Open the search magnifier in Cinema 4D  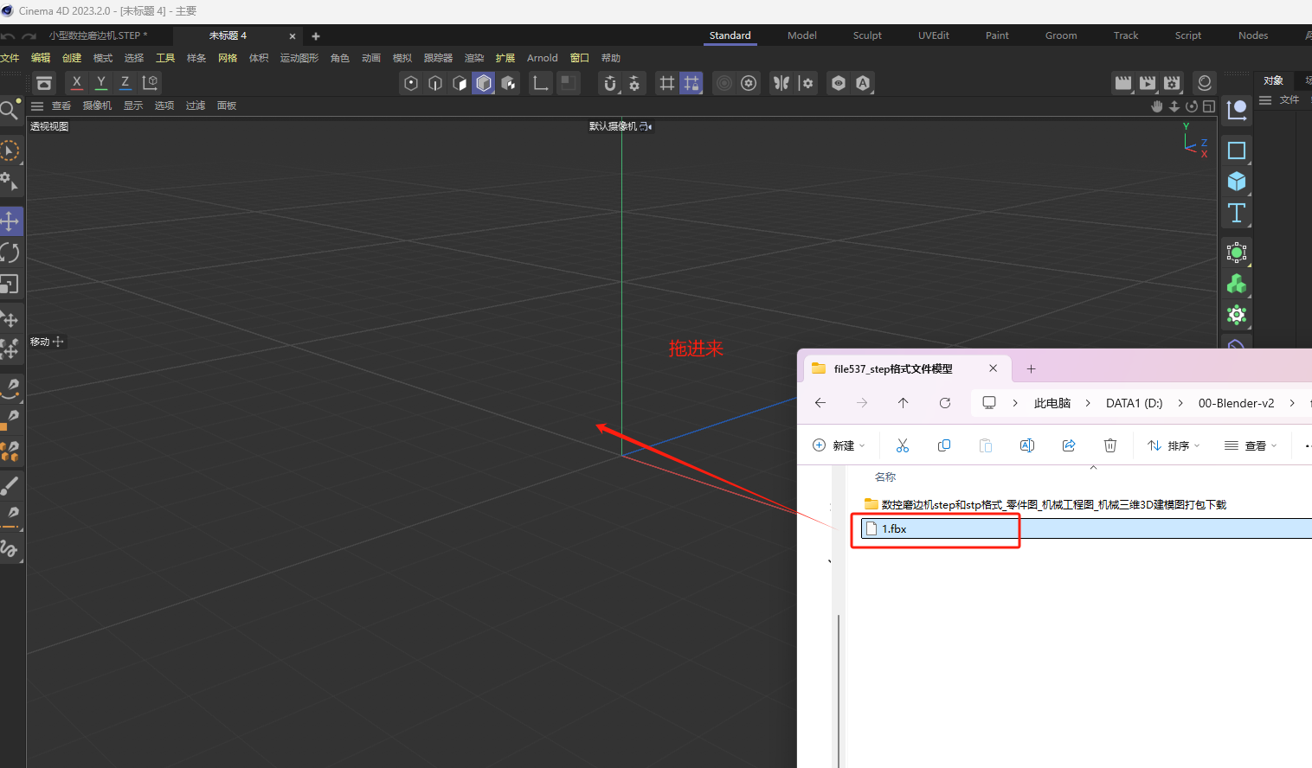(x=9, y=110)
